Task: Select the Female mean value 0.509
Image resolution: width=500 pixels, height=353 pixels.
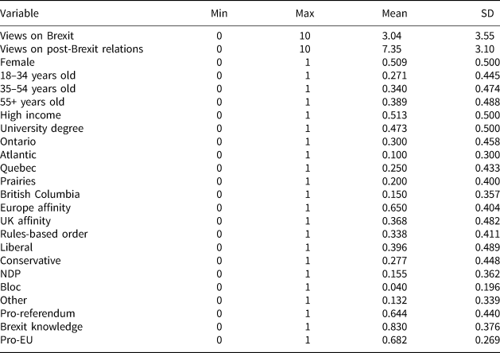Action: coord(394,62)
